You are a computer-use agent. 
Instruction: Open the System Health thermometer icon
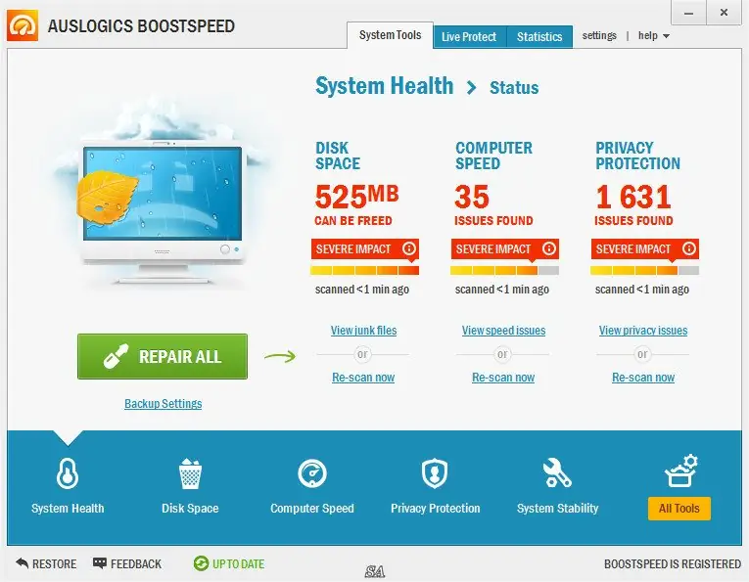click(68, 473)
